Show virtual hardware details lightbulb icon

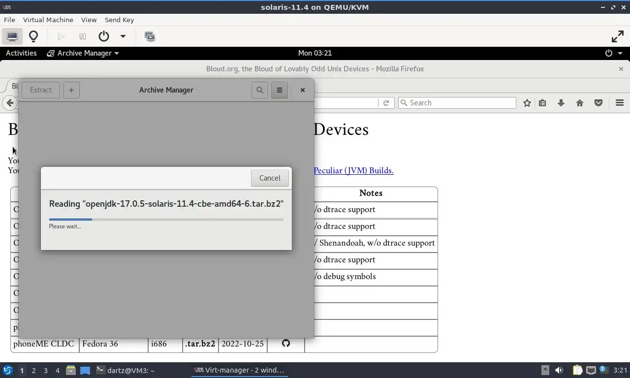pyautogui.click(x=33, y=36)
